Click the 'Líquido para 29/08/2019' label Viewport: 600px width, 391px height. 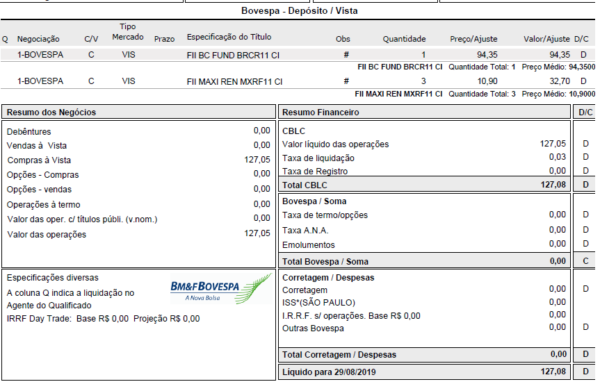[x=329, y=372]
